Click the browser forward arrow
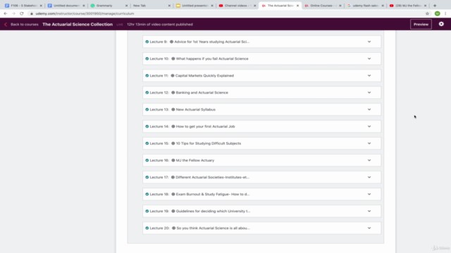 (x=13, y=13)
